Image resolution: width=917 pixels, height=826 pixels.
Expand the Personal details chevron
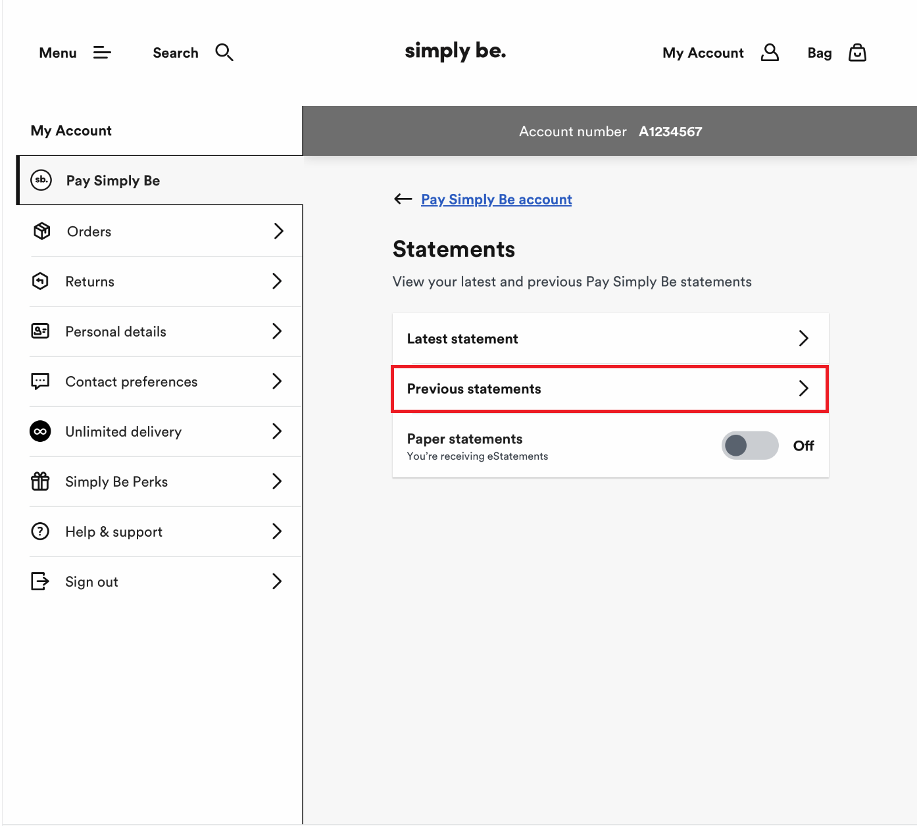[x=277, y=331]
